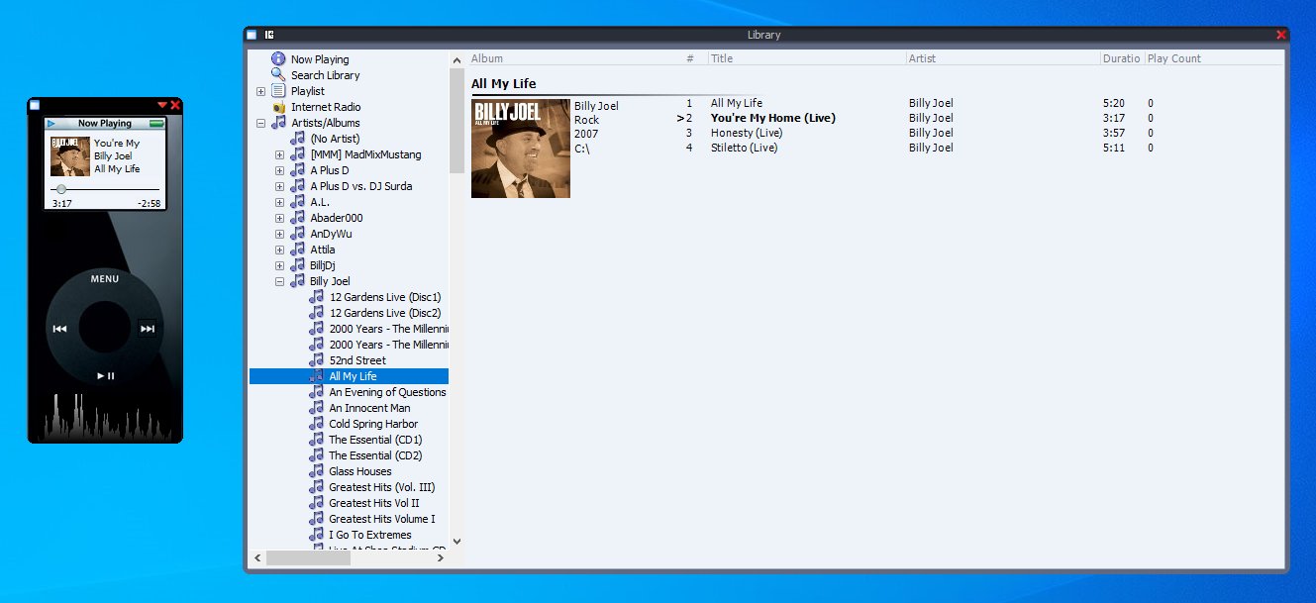Expand the A Plus D artist node
1316x603 pixels.
279,170
